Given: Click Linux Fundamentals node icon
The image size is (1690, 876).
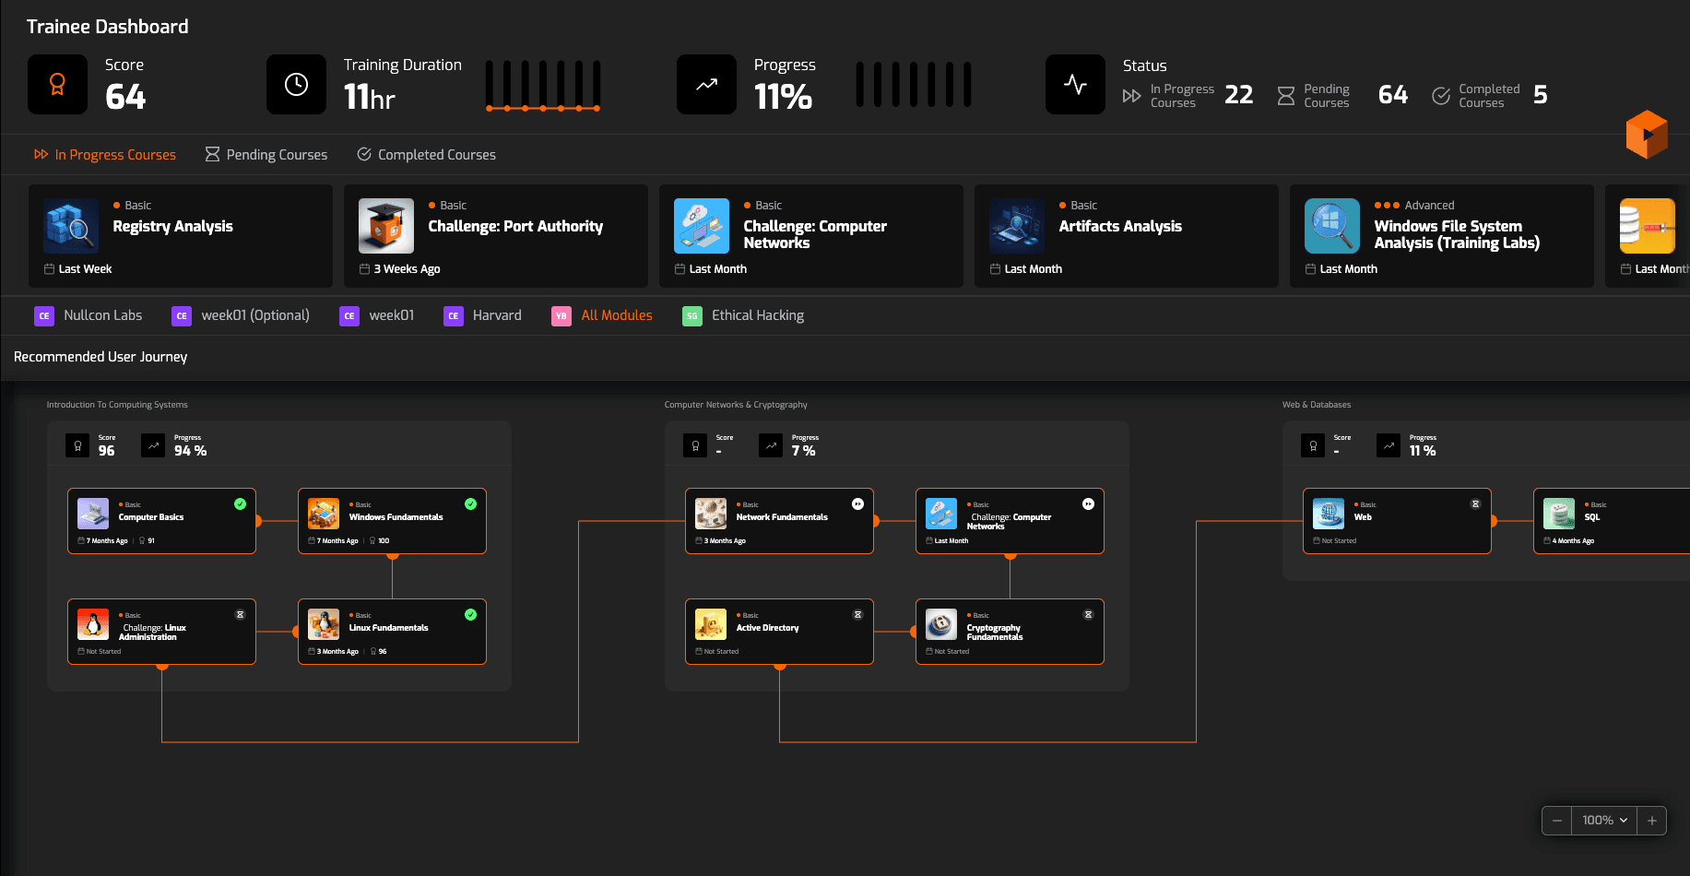Looking at the screenshot, I should 324,624.
